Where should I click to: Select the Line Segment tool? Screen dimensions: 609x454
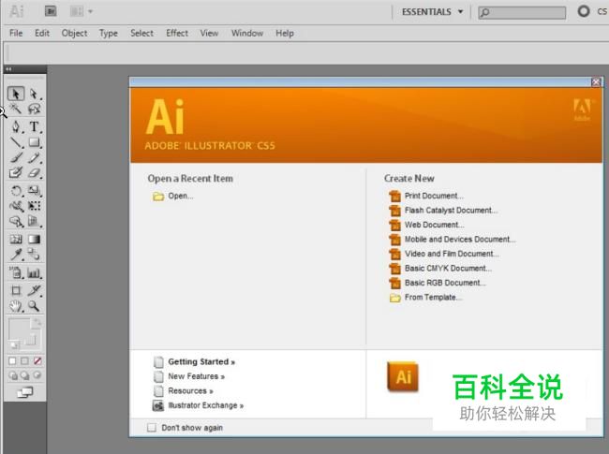(x=16, y=142)
